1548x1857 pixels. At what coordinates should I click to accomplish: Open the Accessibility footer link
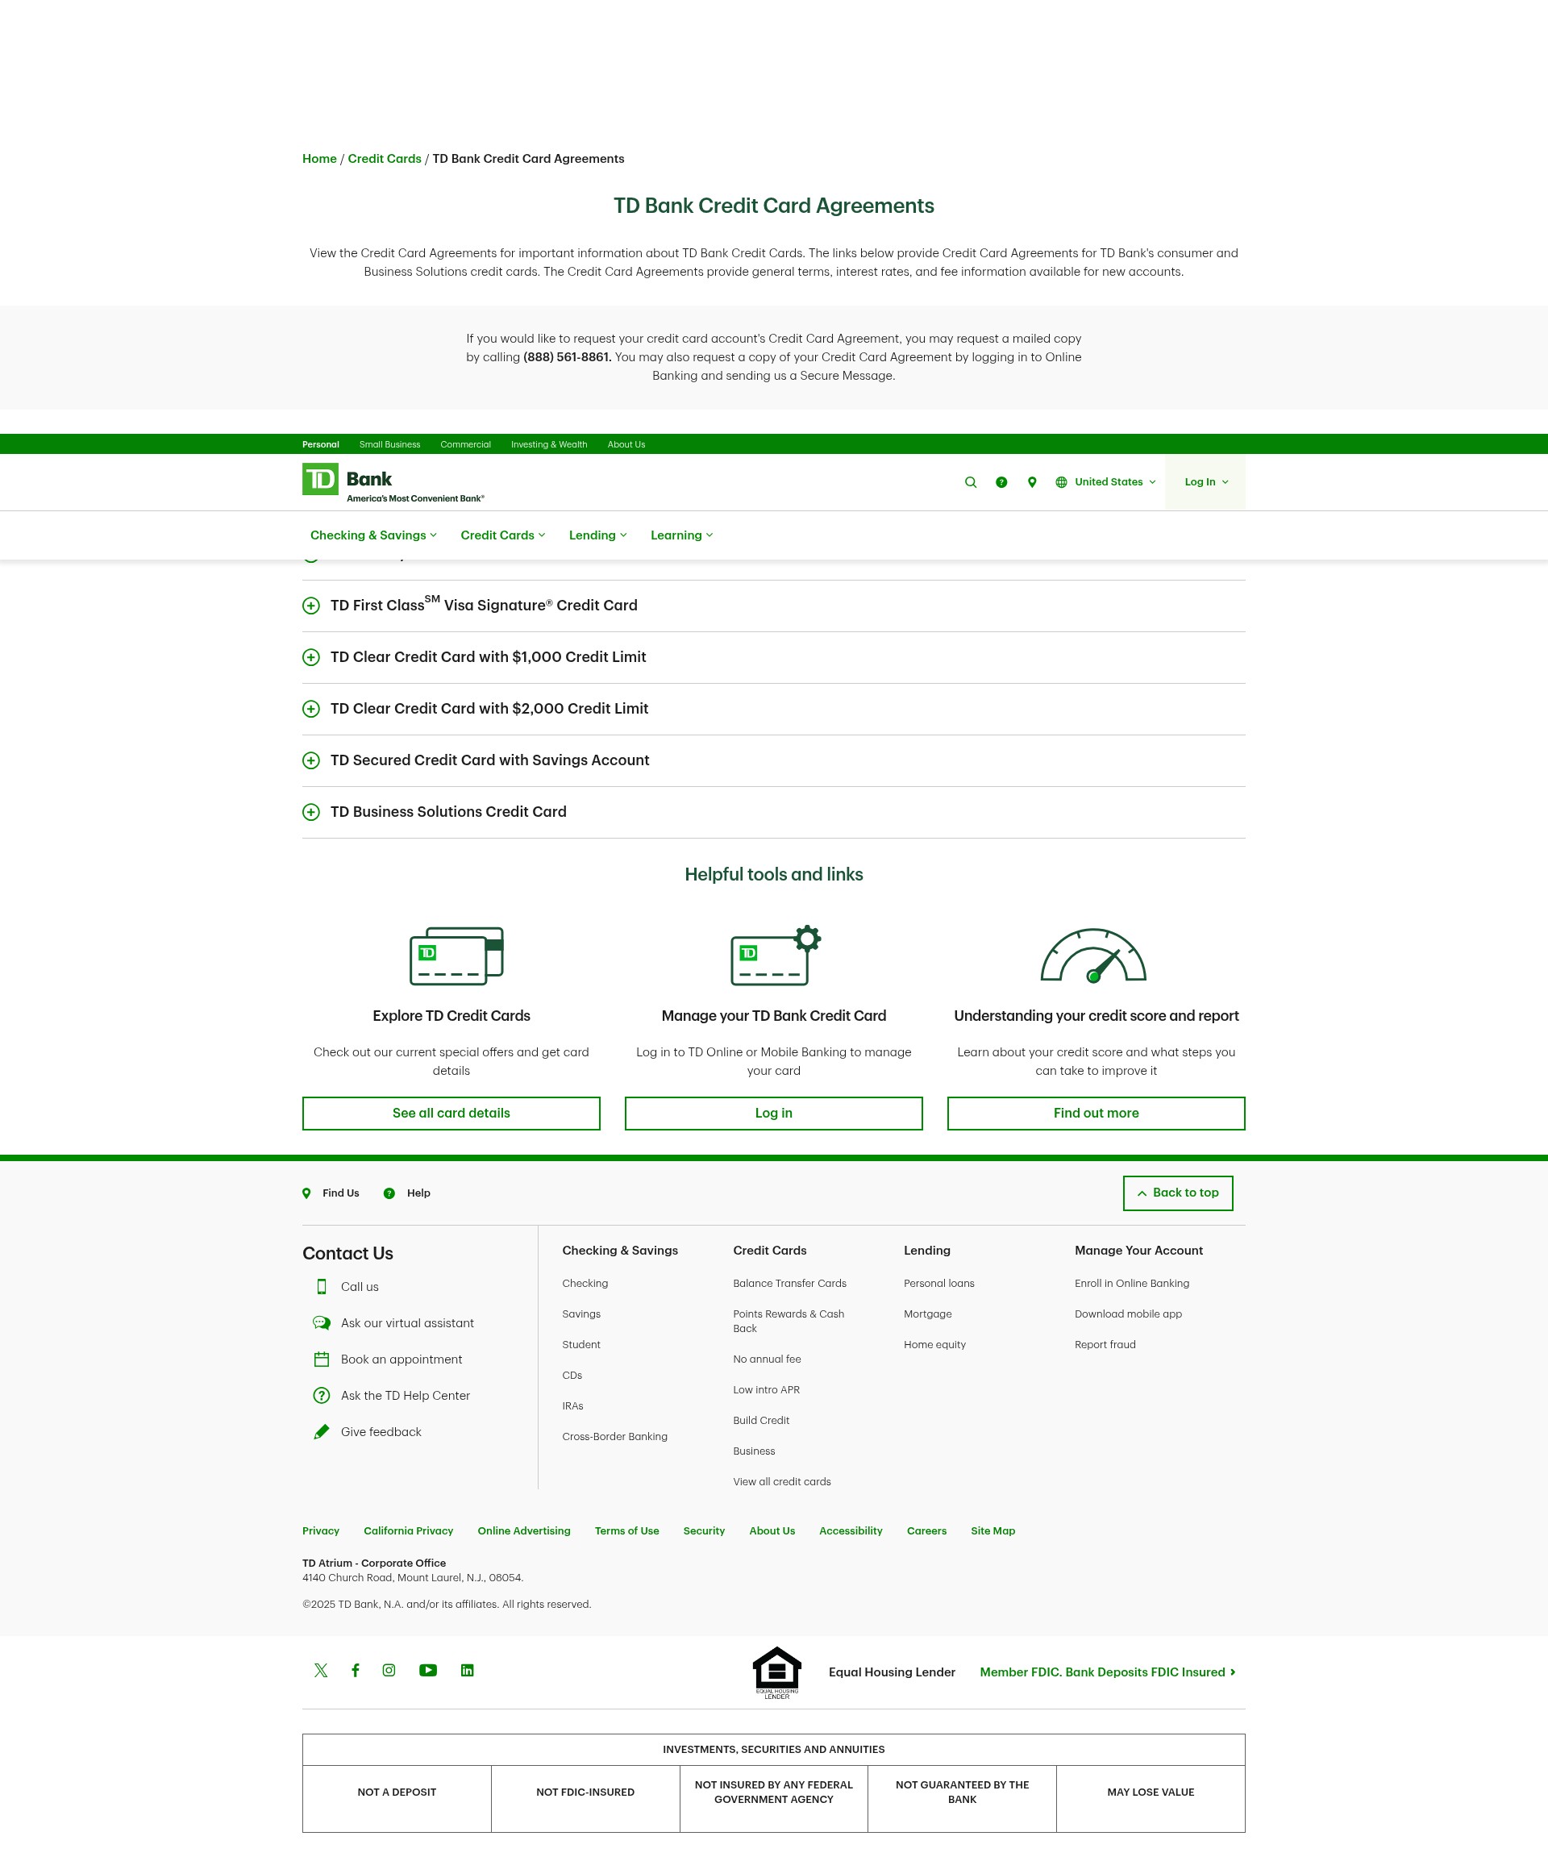pyautogui.click(x=851, y=1530)
